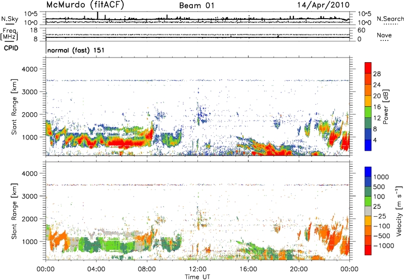This screenshot has width=404, height=280.
Task: Pick the bright blue bottom power colorbar swatch
Action: (368, 145)
